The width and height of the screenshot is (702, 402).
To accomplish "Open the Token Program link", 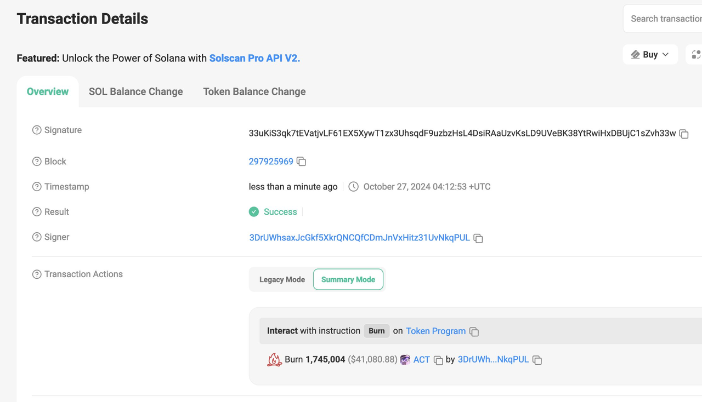I will 435,331.
